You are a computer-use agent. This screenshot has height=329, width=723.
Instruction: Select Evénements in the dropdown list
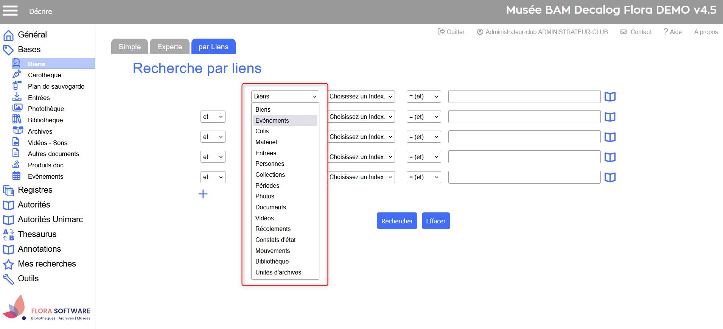click(x=272, y=120)
